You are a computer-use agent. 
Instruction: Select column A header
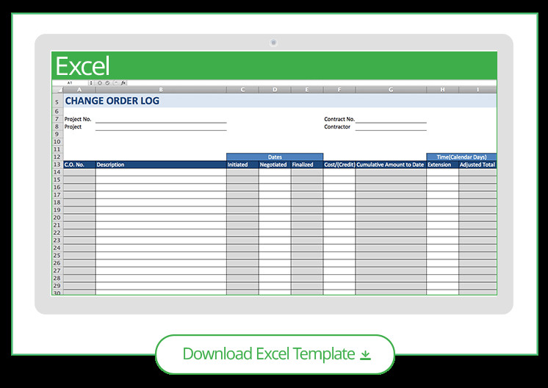(x=79, y=90)
